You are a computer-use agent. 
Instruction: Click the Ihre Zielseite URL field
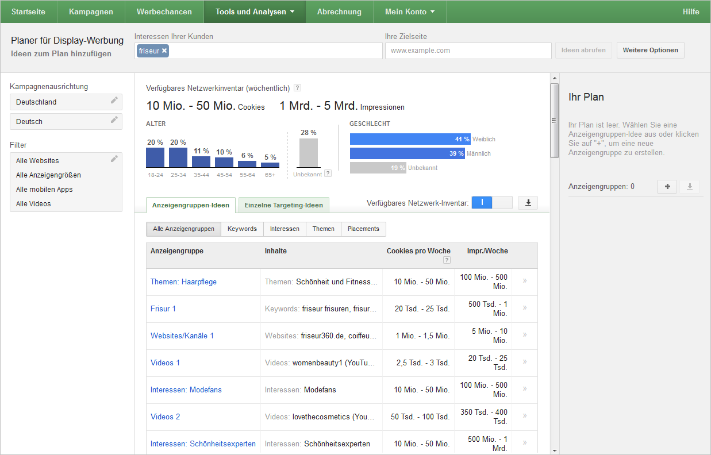click(x=468, y=51)
